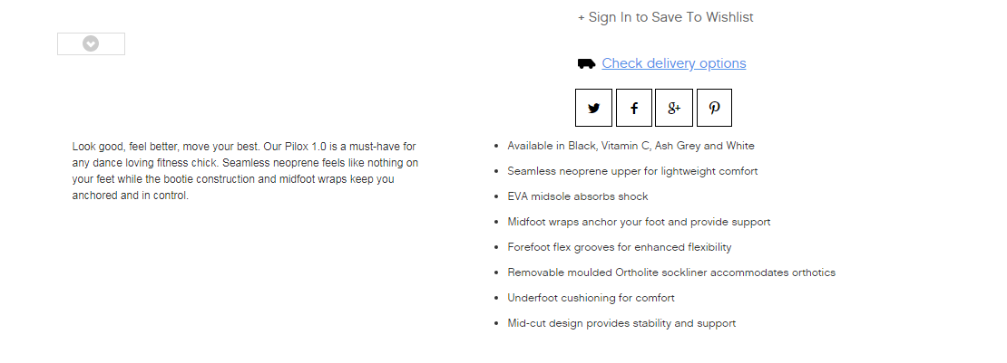Viewport: 1007px width, 363px height.
Task: Click EVA midsole absorbs shock text
Action: click(x=577, y=196)
